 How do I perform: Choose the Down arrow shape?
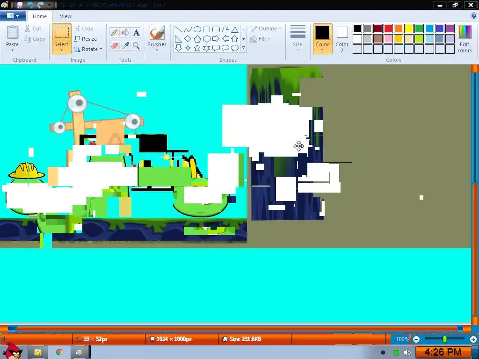(x=179, y=48)
